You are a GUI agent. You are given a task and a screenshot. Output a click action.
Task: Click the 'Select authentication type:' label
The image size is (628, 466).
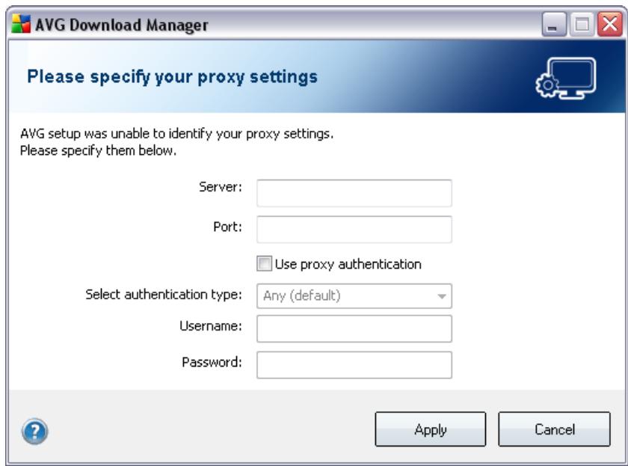[x=164, y=295]
